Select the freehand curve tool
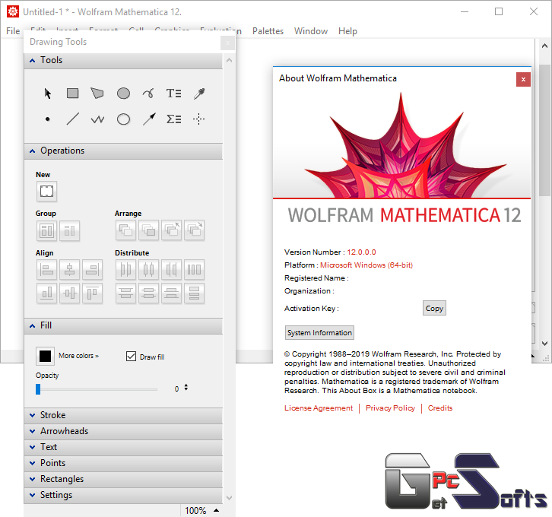The image size is (552, 517). coord(148,94)
